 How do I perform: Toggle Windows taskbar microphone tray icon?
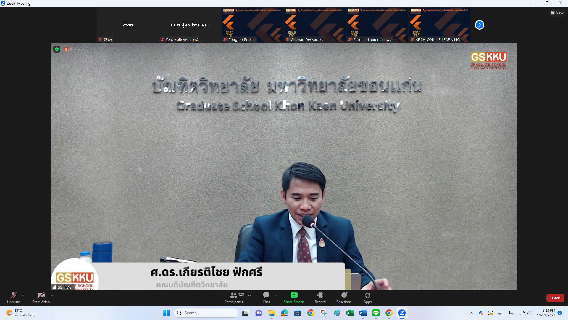point(500,313)
